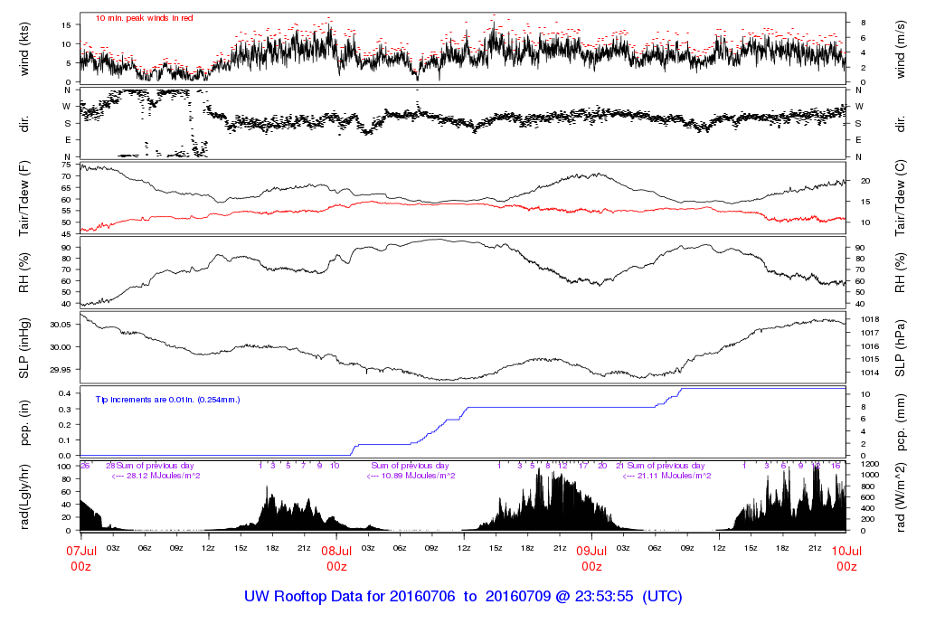
Task: Click the 'pcp. (mm)' axis label
Action: (x=900, y=423)
